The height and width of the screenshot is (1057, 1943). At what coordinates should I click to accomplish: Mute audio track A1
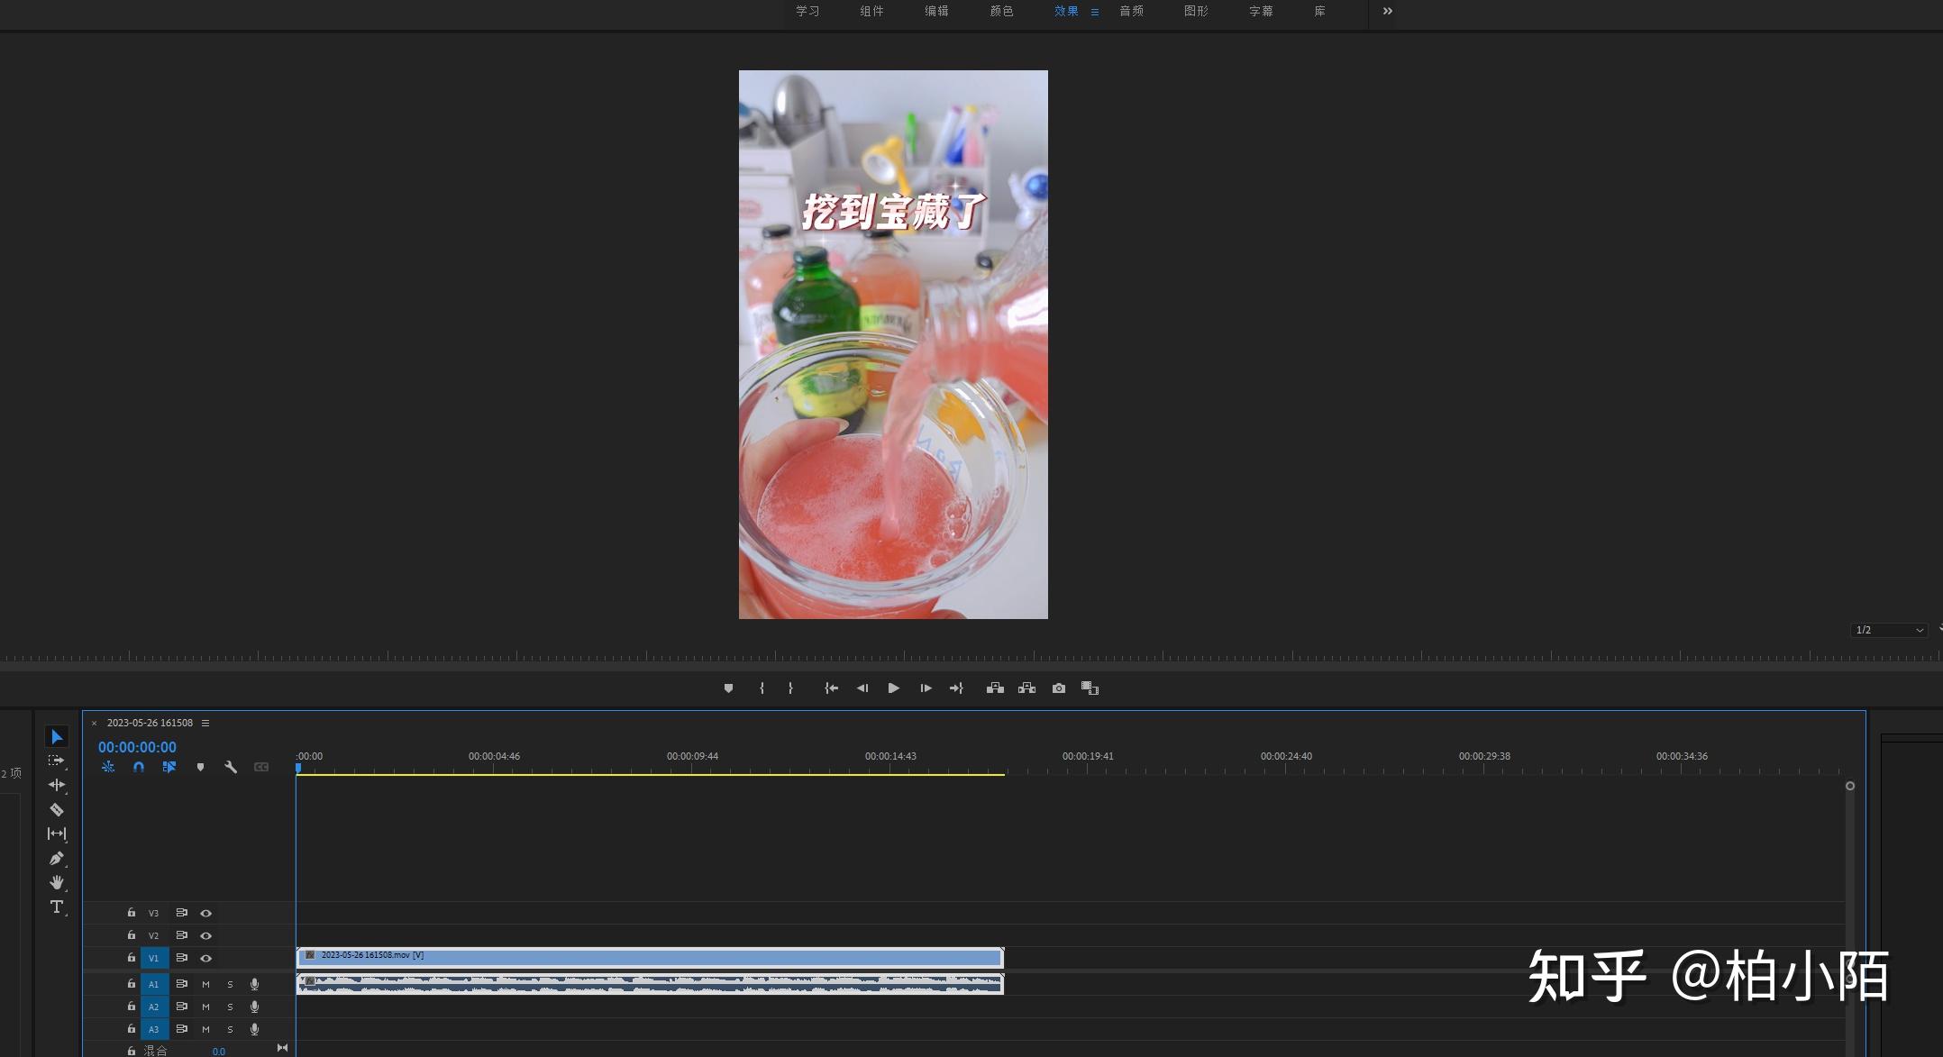[205, 985]
